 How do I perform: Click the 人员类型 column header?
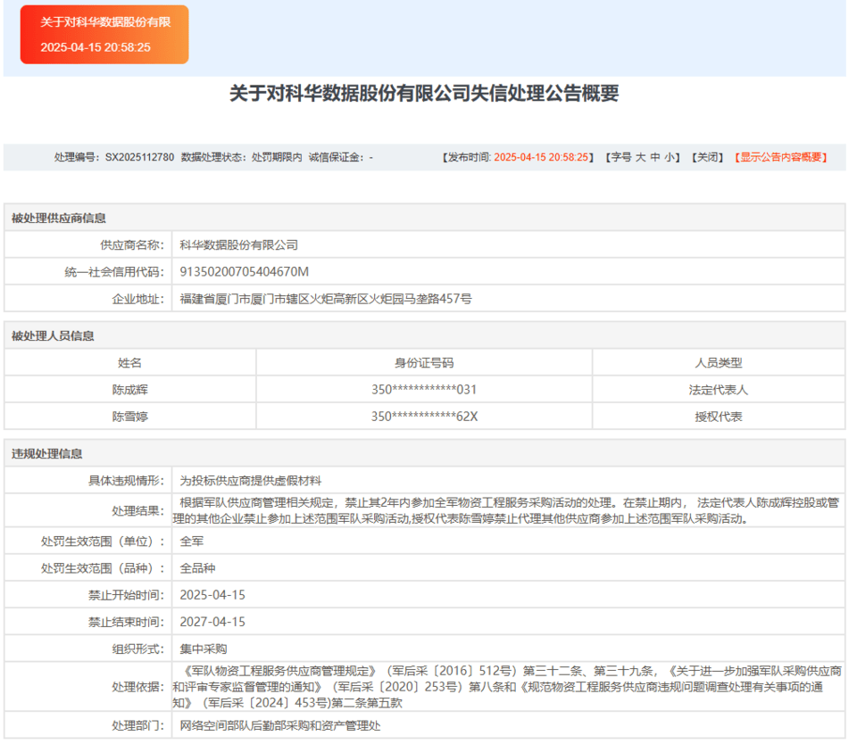tap(718, 363)
